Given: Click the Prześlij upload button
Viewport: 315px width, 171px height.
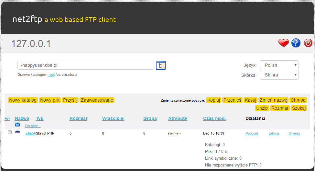Looking at the screenshot, I should (x=70, y=100).
